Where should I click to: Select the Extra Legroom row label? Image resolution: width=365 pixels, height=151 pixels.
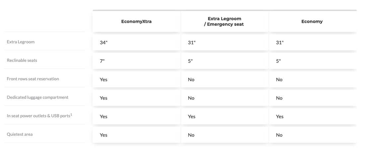[x=21, y=42]
